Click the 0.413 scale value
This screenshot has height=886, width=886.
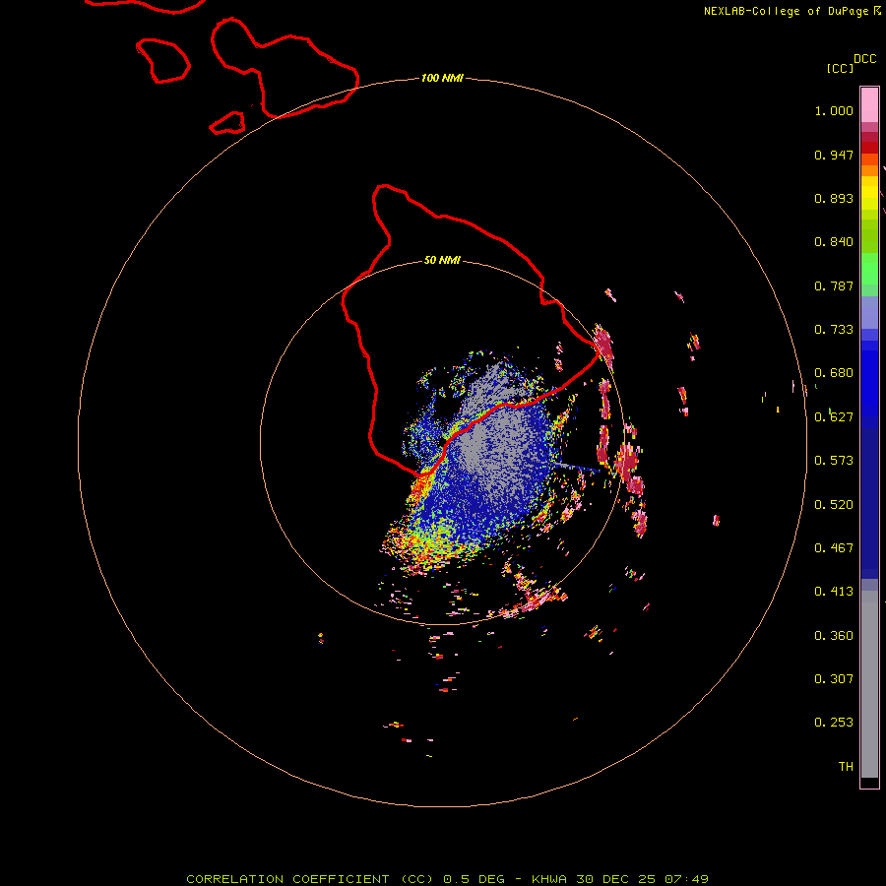834,592
